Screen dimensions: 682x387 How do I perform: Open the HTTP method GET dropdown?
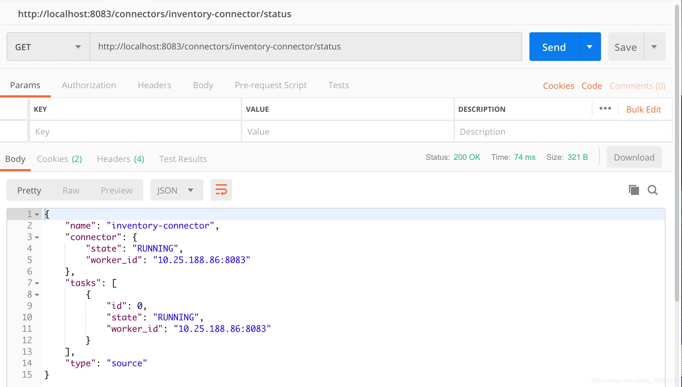pyautogui.click(x=48, y=47)
